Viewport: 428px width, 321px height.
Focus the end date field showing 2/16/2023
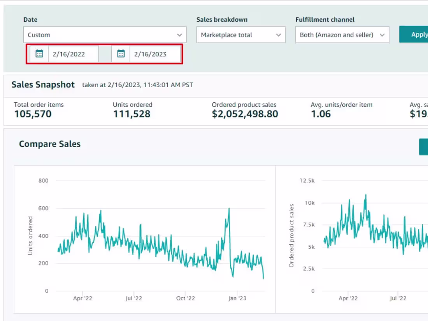tap(155, 54)
